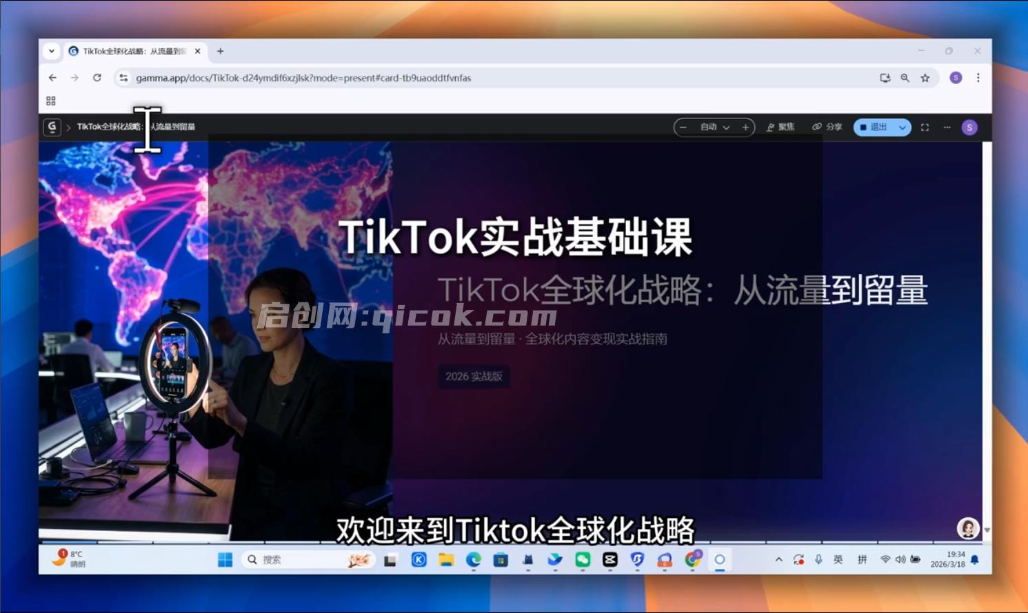The height and width of the screenshot is (613, 1028).
Task: Open browser zoom magnifier icon
Action: [x=905, y=78]
